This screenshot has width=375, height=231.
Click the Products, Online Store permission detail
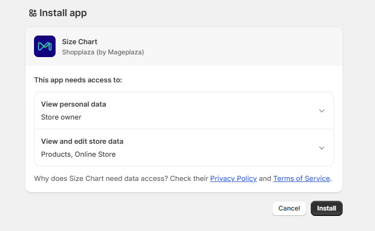point(78,155)
